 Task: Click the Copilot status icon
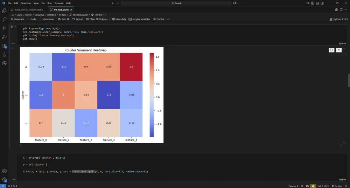click(x=307, y=186)
